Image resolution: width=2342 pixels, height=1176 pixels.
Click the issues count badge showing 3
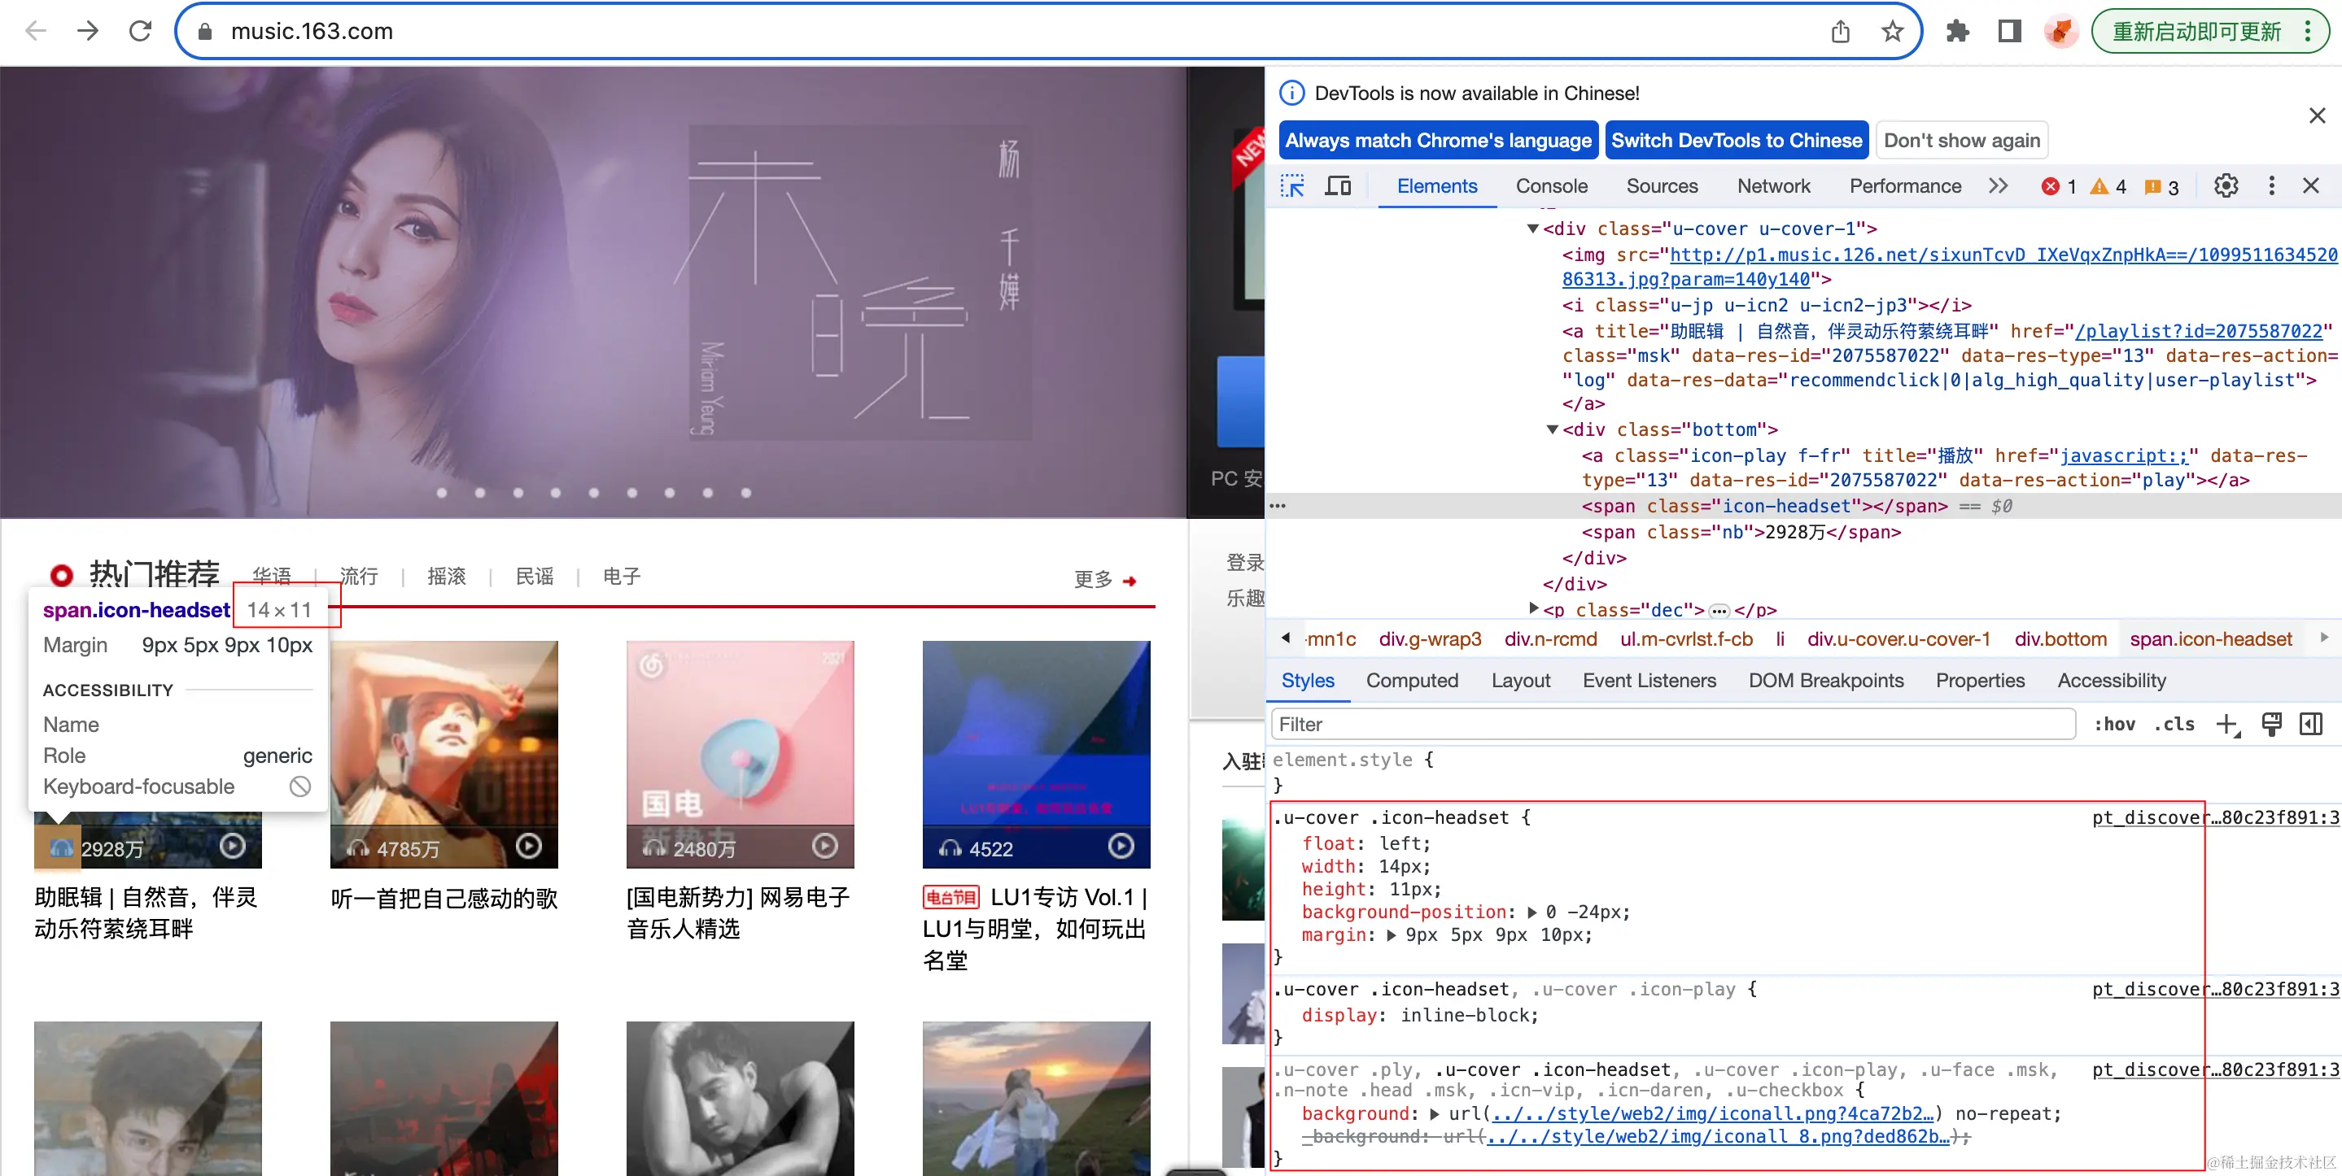[x=2161, y=186]
